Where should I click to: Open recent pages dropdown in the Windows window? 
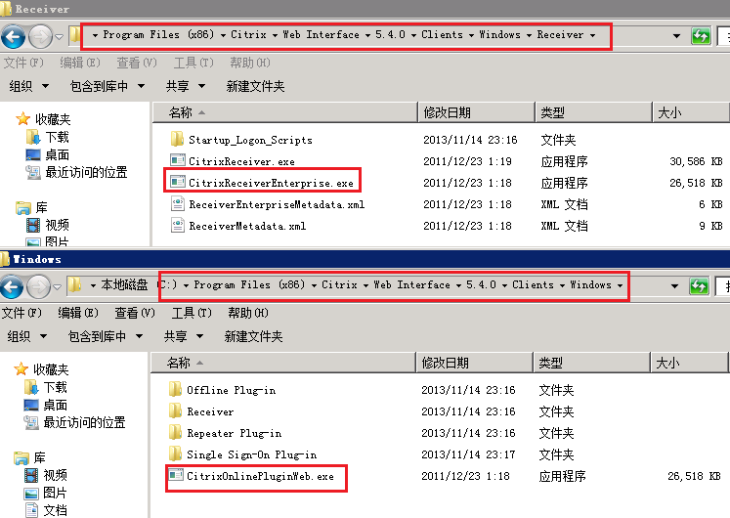57,287
